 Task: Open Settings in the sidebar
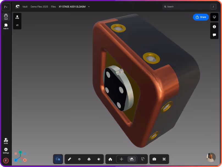(6, 151)
